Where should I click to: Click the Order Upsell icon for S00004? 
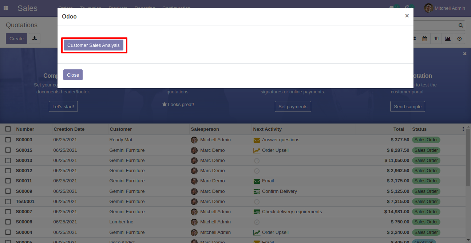[257, 232]
